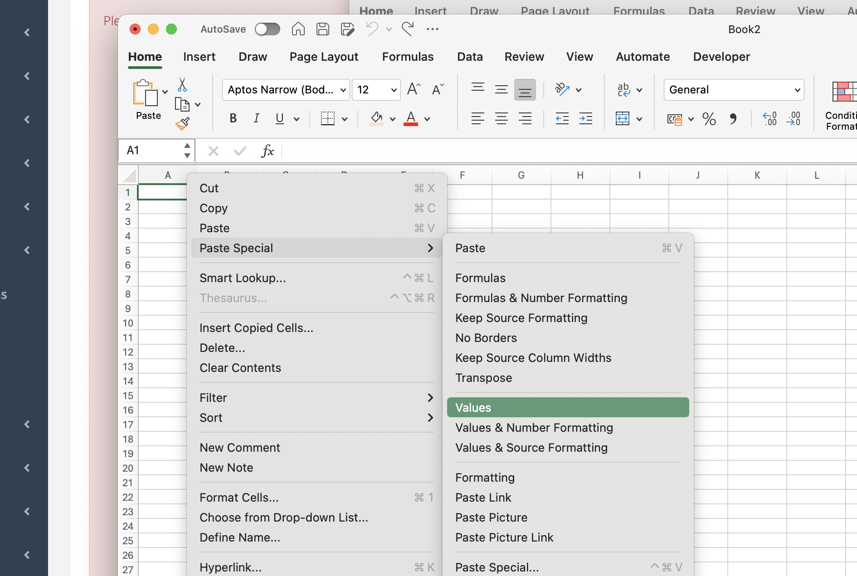Choose Format Cells... from context menu
Viewport: 857px width, 576px height.
(317, 497)
